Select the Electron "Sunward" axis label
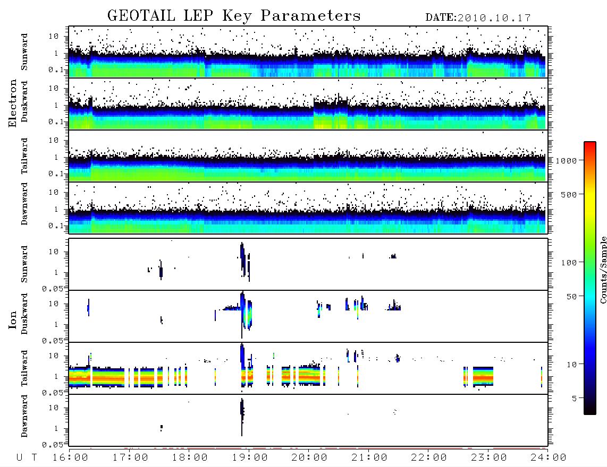This screenshot has height=467, width=607. (24, 52)
